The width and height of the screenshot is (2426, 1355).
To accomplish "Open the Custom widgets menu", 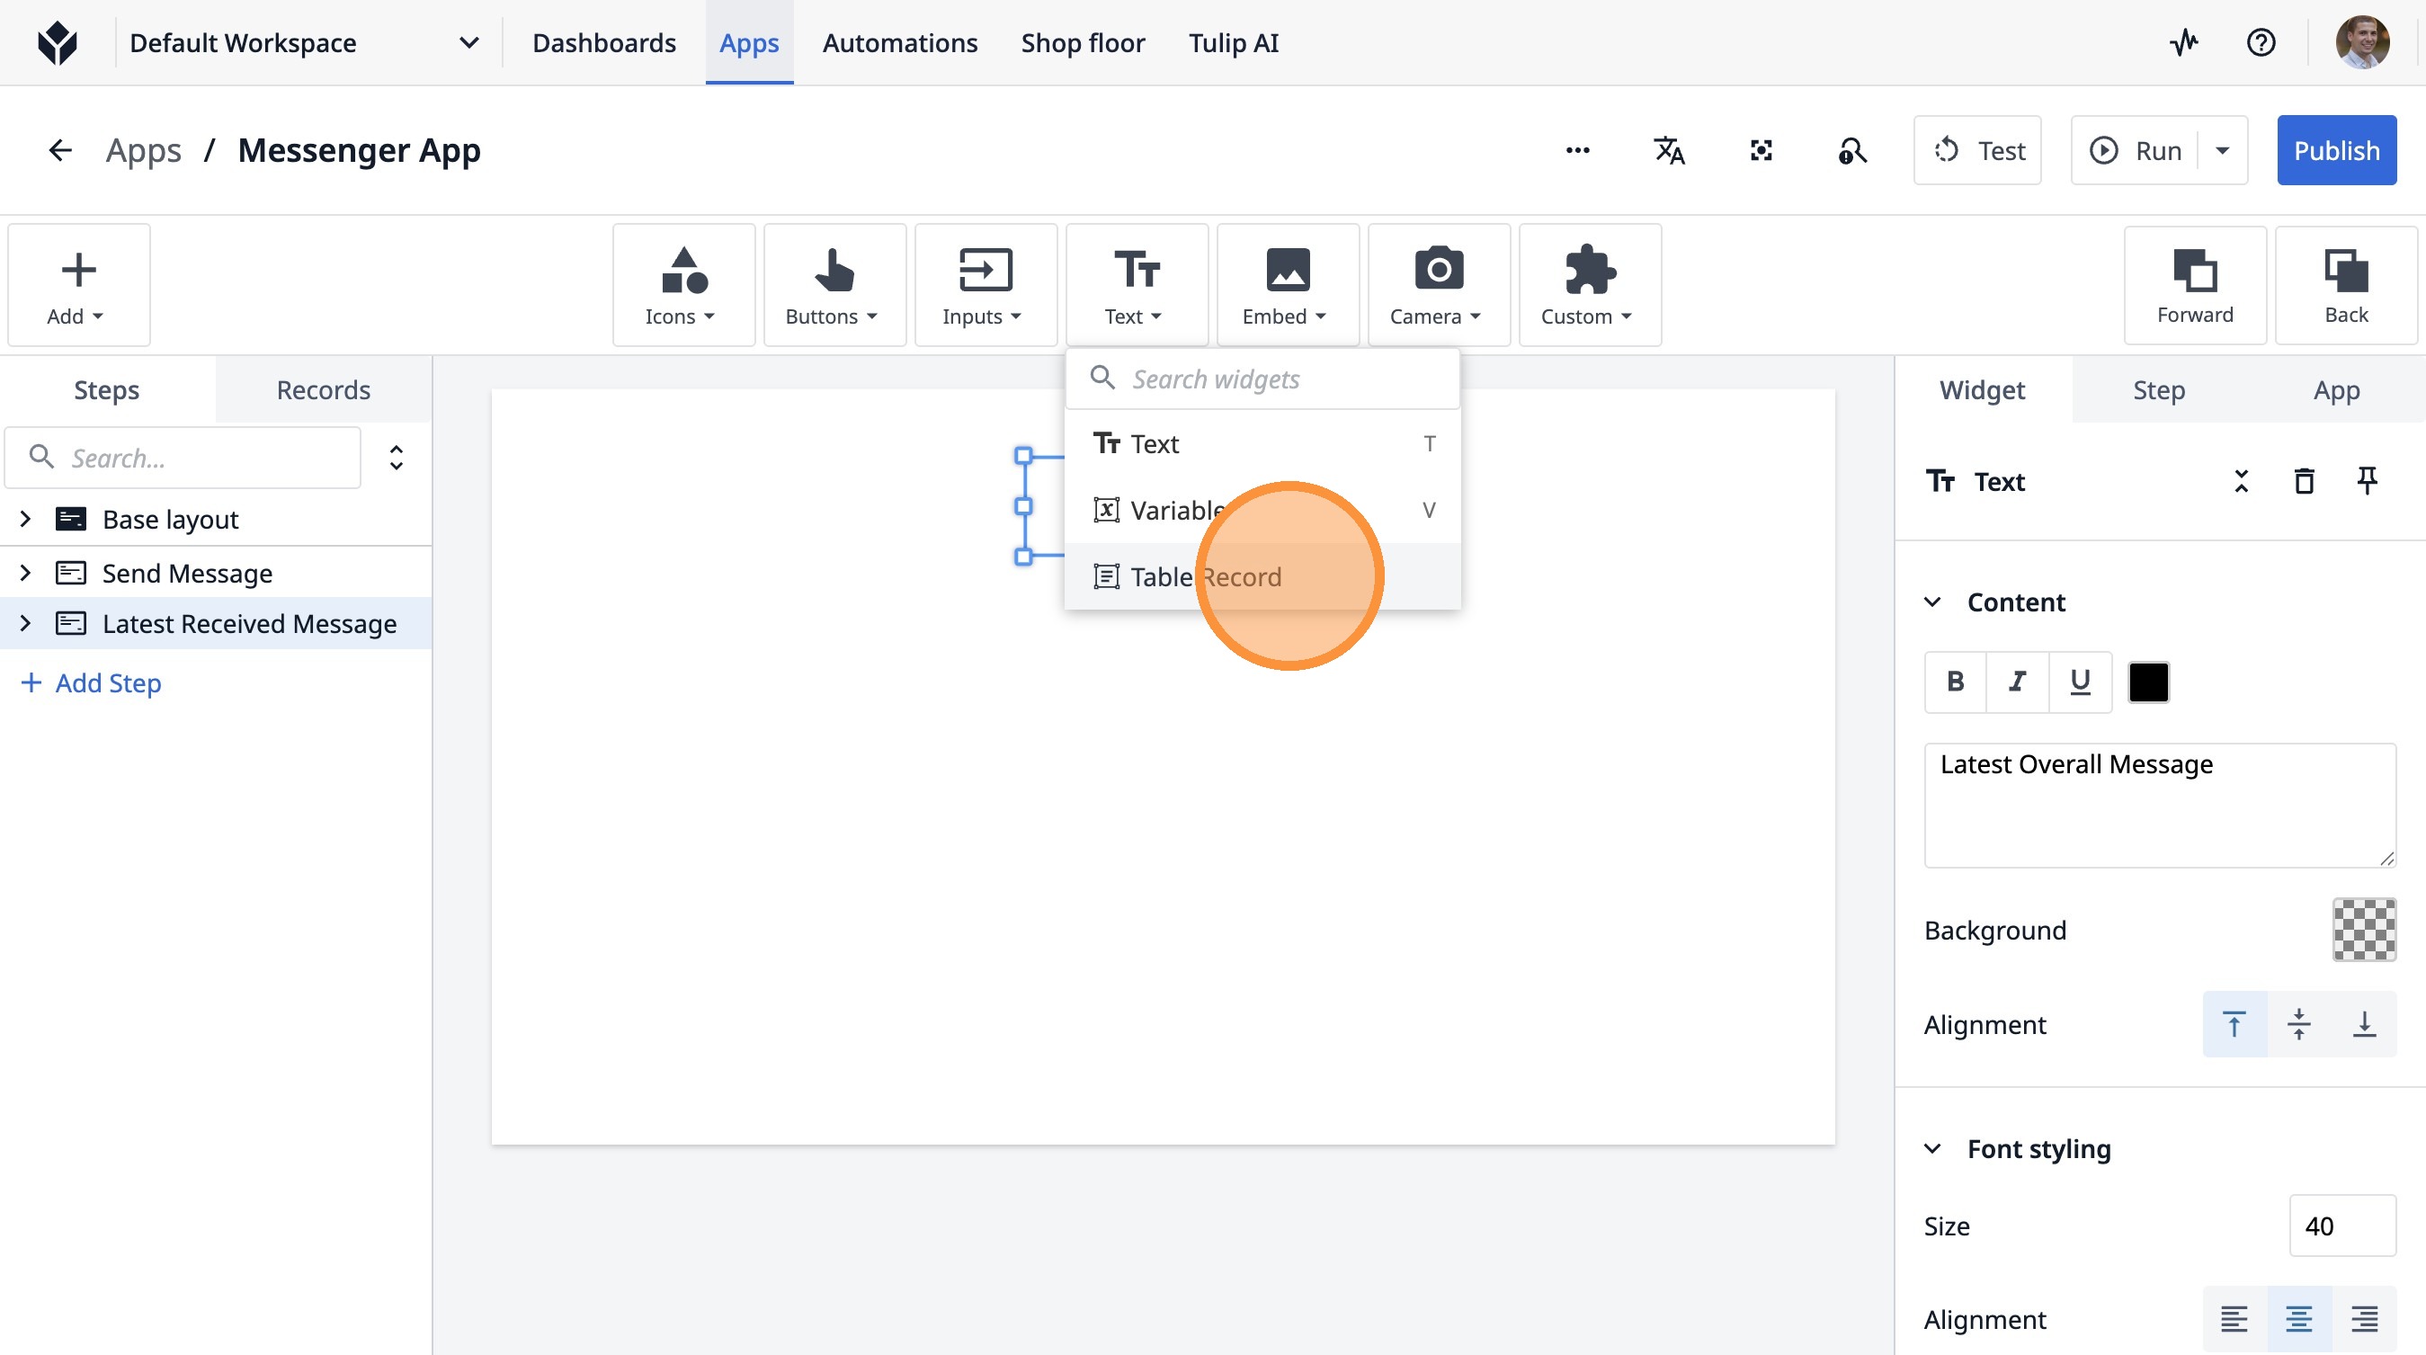I will click(1589, 285).
